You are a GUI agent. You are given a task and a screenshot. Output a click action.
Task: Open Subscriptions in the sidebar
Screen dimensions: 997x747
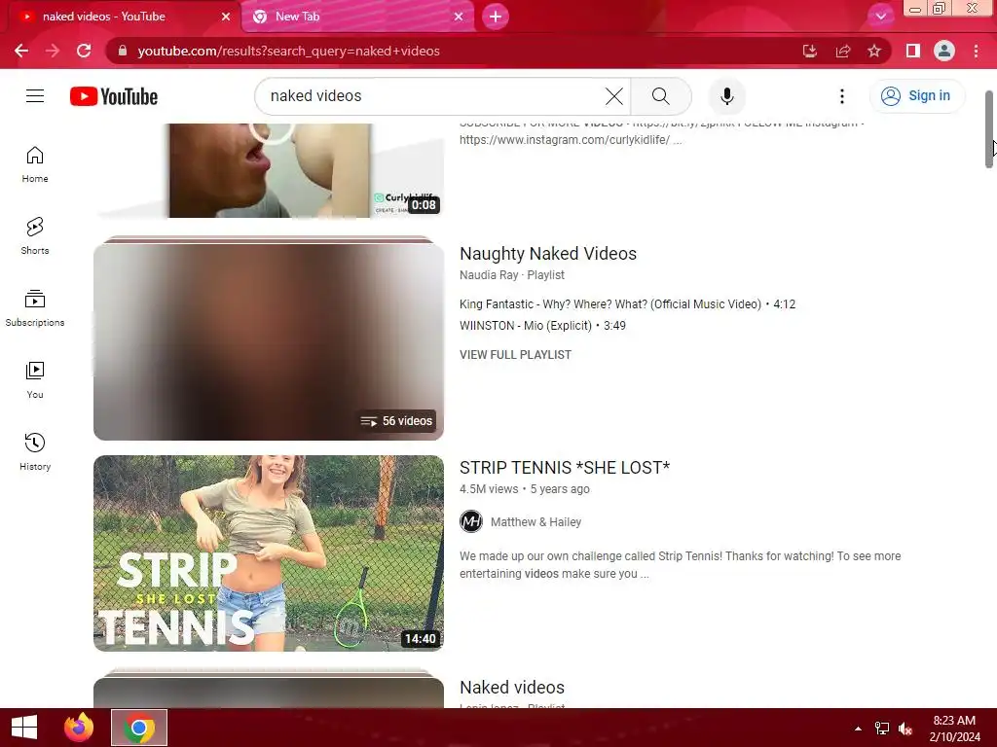pos(35,308)
